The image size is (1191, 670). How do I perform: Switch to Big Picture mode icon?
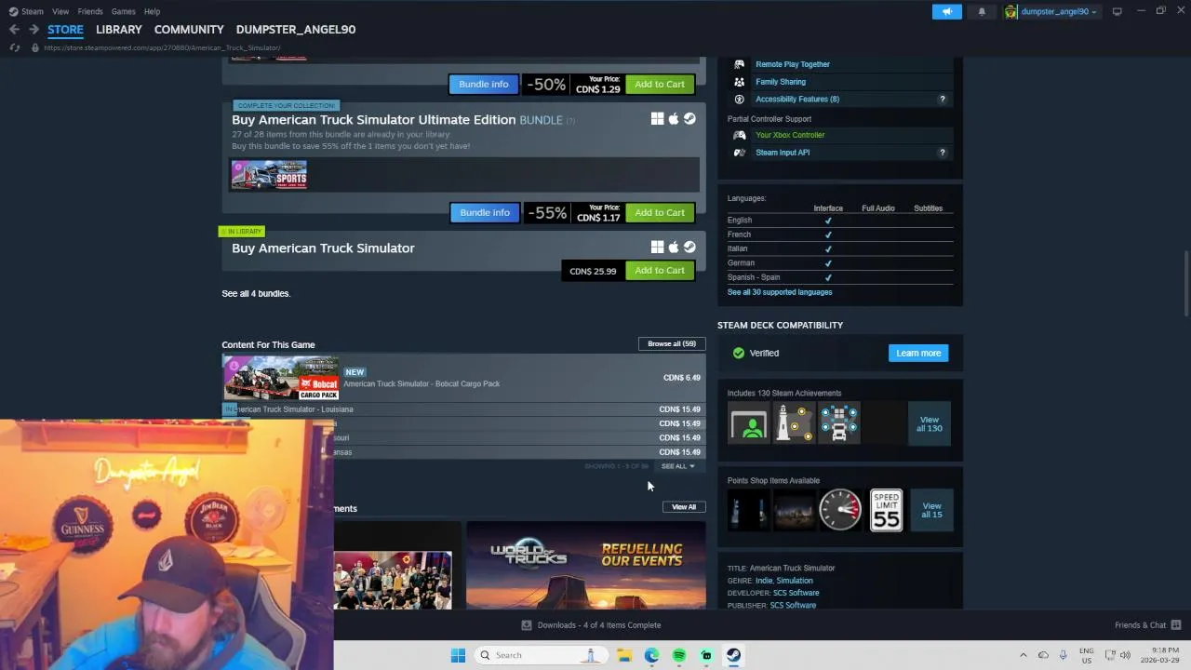(x=1117, y=11)
